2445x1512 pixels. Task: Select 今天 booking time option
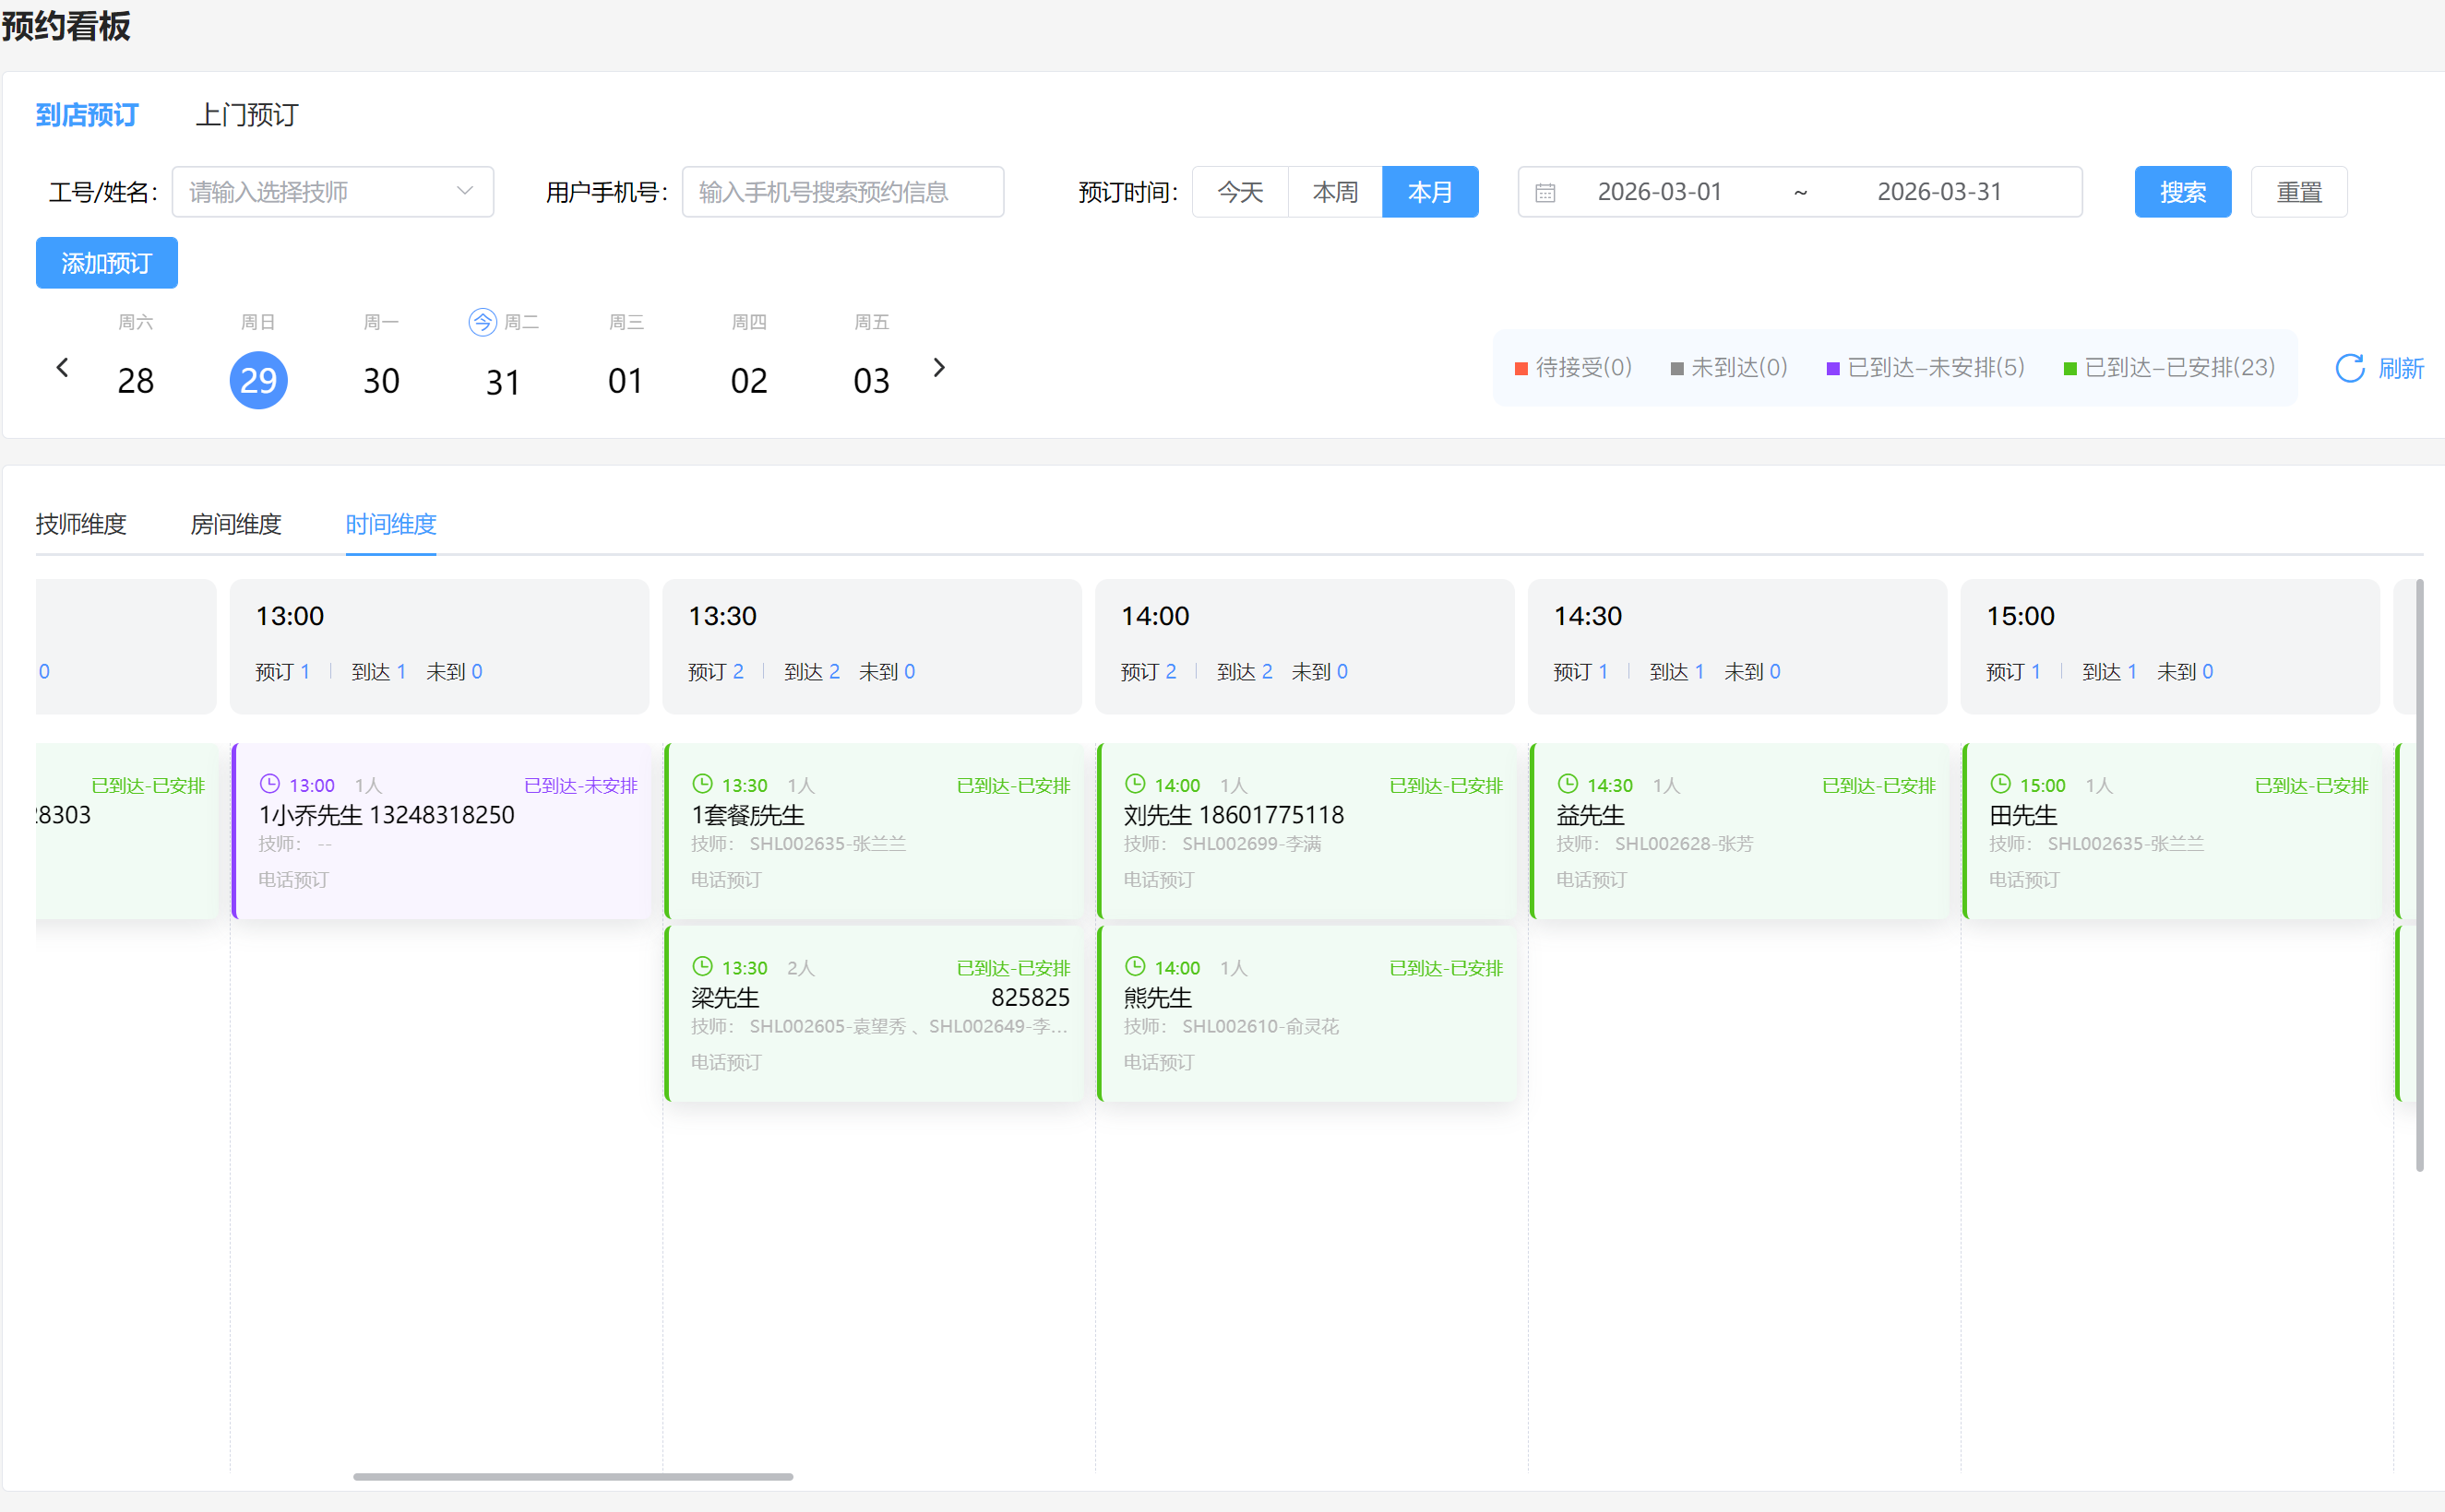tap(1239, 192)
